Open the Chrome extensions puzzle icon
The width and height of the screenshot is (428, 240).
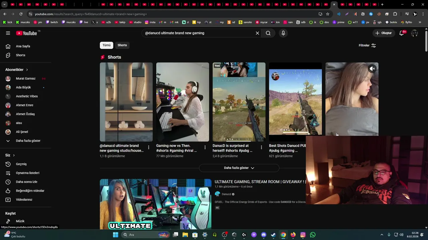(x=395, y=14)
